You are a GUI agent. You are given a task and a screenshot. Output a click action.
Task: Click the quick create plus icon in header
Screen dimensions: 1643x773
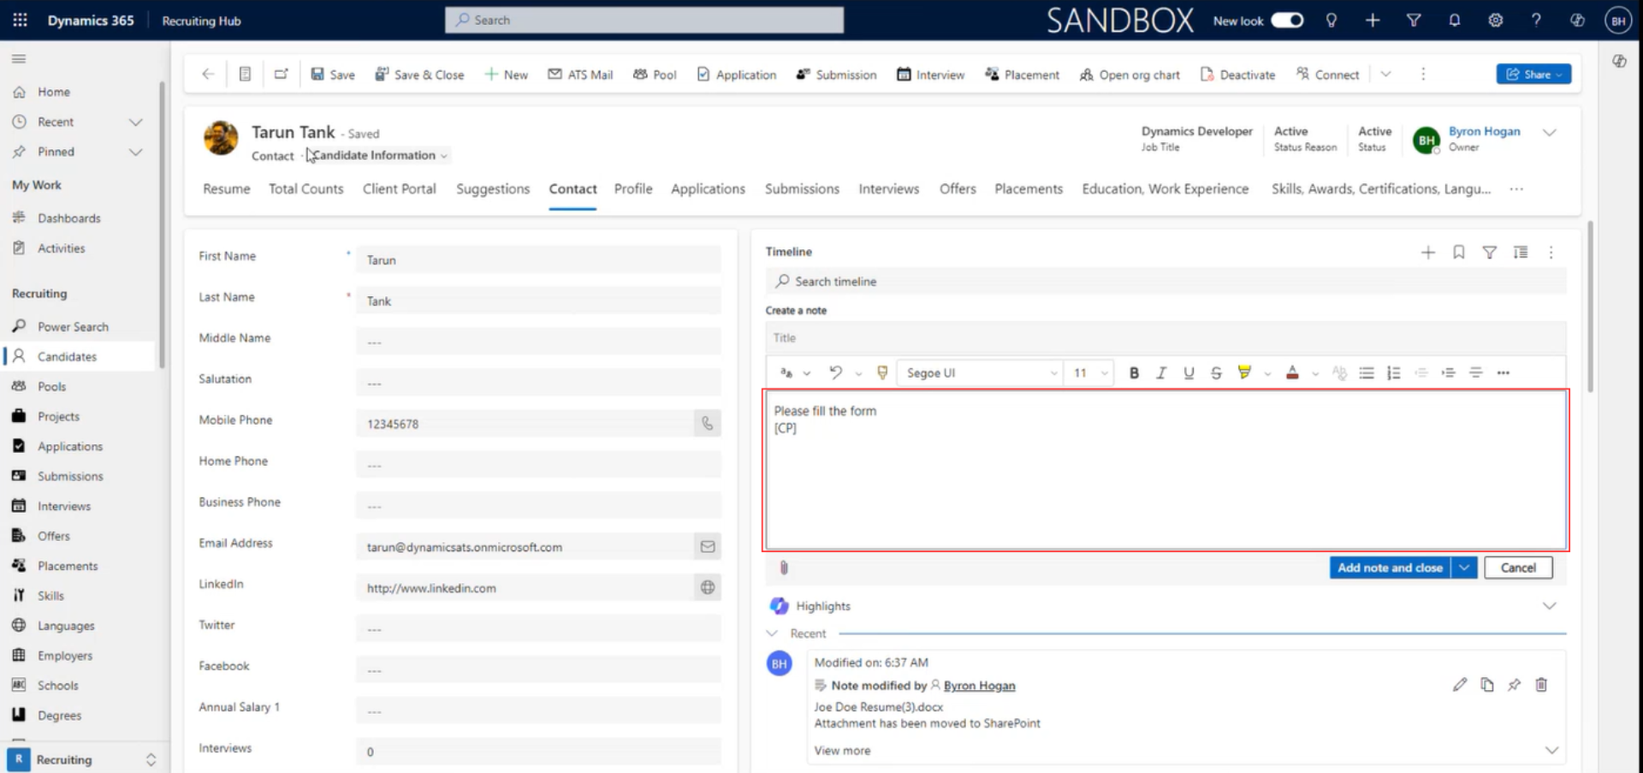pyautogui.click(x=1372, y=20)
